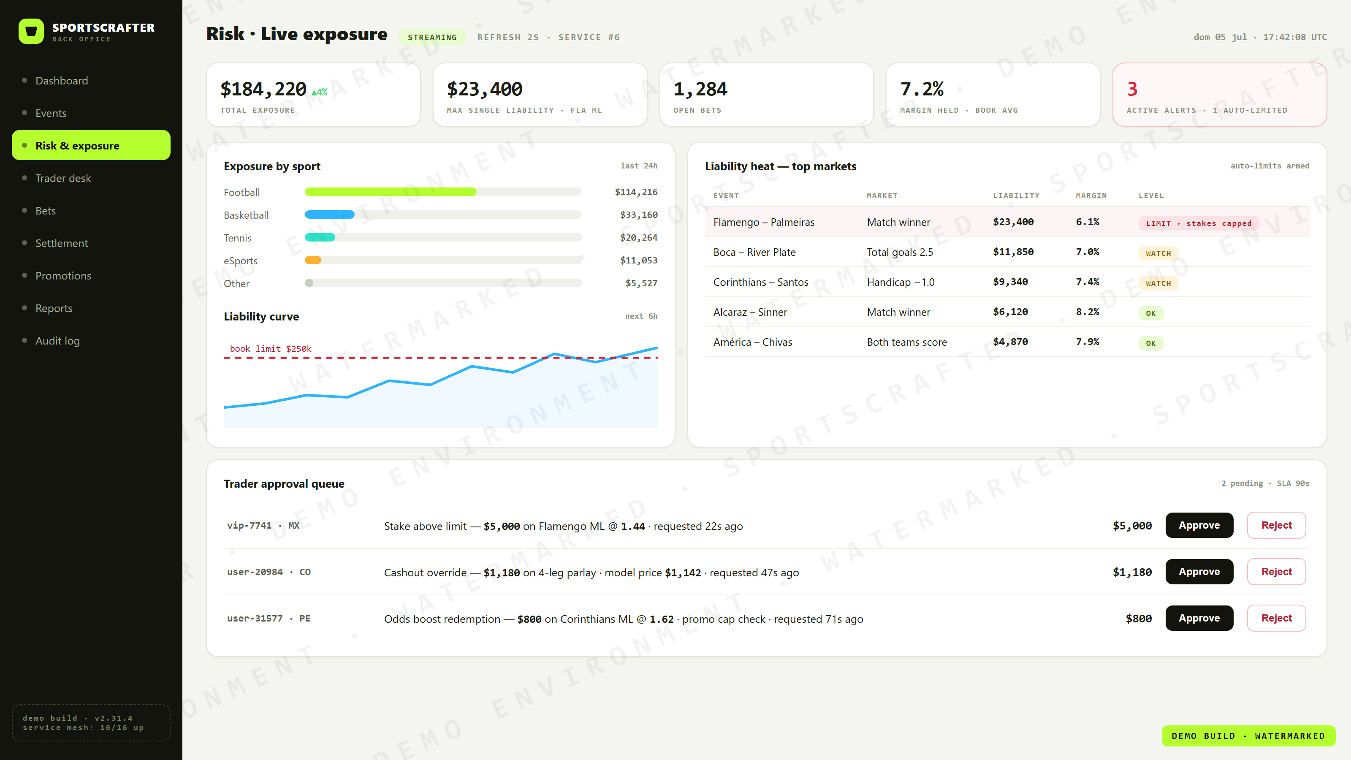This screenshot has height=760, width=1351.
Task: Approve vip-7741 $5,000 stake request
Action: pyautogui.click(x=1199, y=525)
